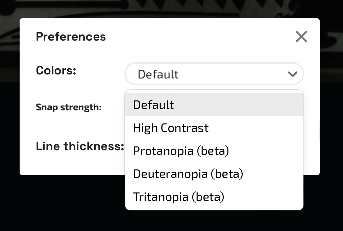Click the Preferences dialog heading
Viewport: 343px width, 231px height.
click(x=71, y=37)
